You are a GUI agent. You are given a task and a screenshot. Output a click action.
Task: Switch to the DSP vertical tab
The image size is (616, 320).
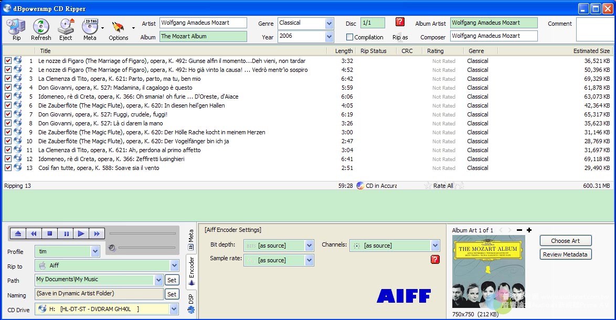pyautogui.click(x=191, y=304)
